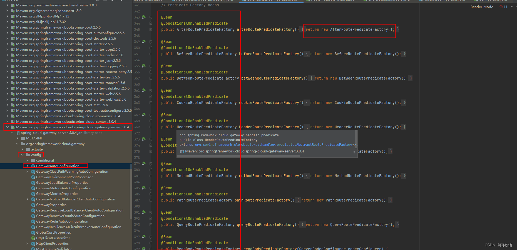517x250 pixels.
Task: Click the Maven library label inside the documentation popup
Action: pyautogui.click(x=245, y=151)
